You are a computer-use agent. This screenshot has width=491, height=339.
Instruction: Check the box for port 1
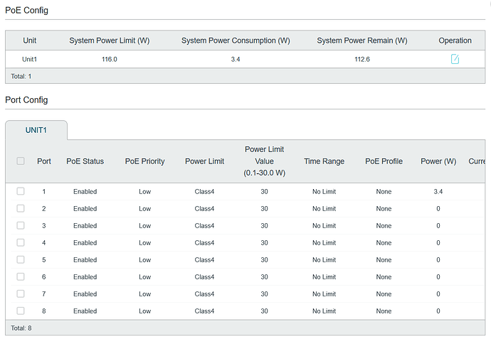(21, 191)
